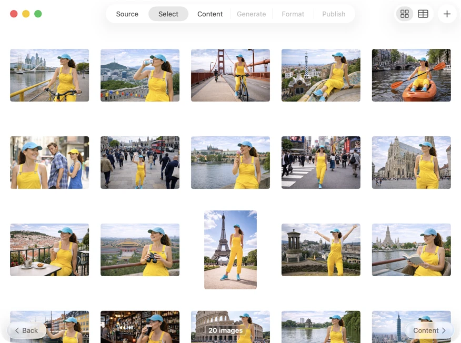The height and width of the screenshot is (343, 461).
Task: Open the Source tab
Action: coord(127,14)
